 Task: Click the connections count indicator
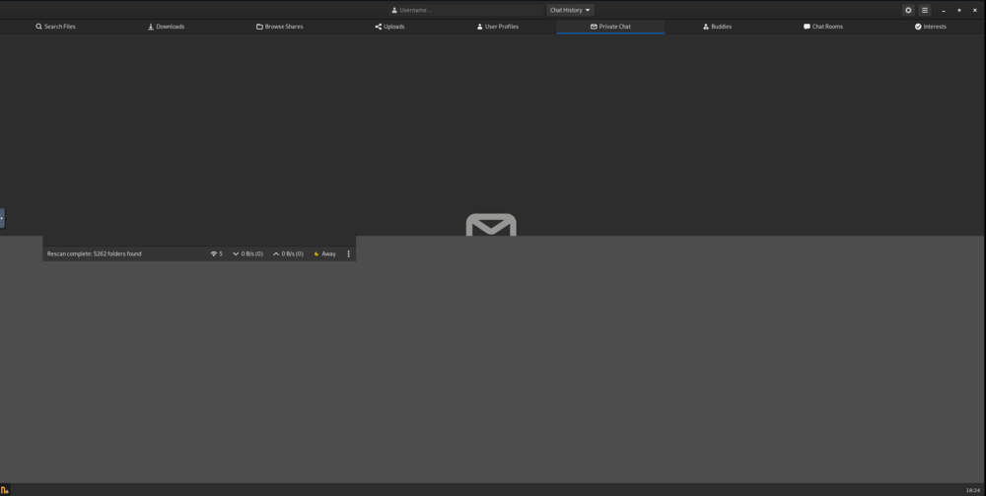click(216, 254)
